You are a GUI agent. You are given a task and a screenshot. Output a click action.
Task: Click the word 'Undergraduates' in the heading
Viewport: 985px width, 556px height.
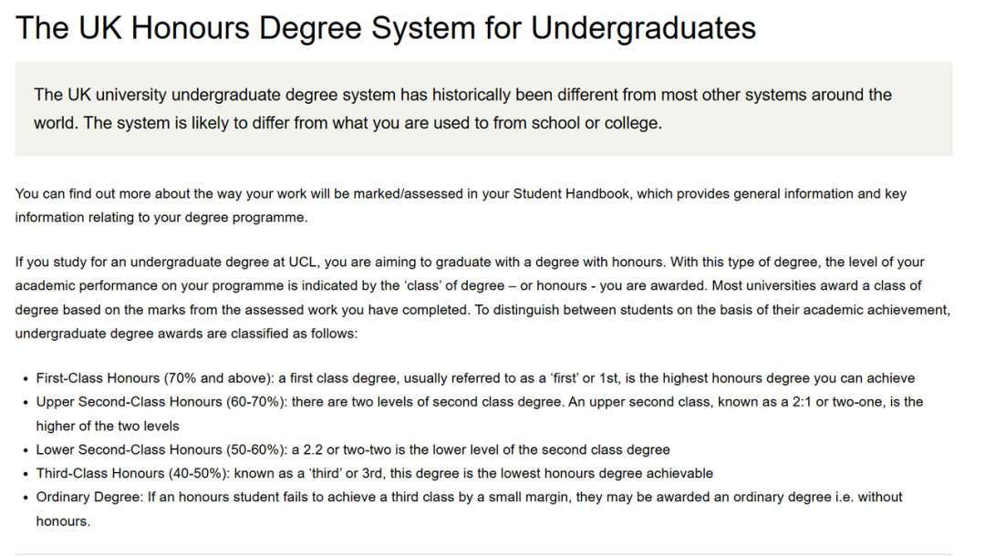coord(643,28)
